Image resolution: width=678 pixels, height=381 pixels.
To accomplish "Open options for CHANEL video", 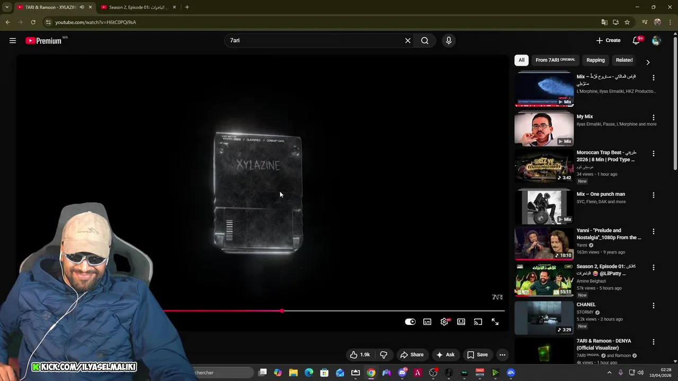I will click(653, 306).
